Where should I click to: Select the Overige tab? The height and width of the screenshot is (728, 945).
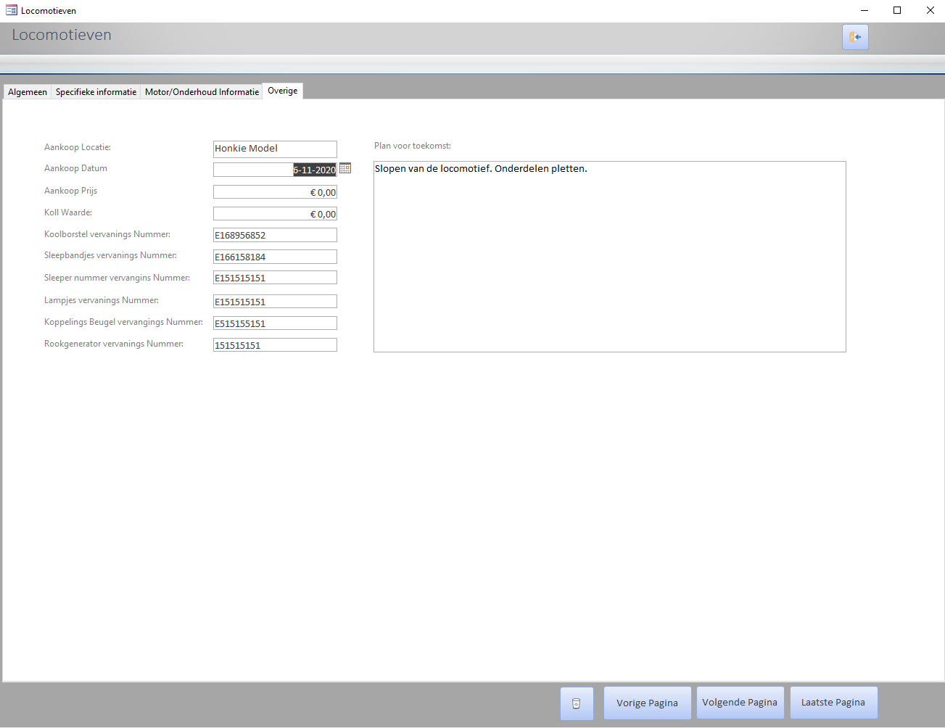pos(283,91)
